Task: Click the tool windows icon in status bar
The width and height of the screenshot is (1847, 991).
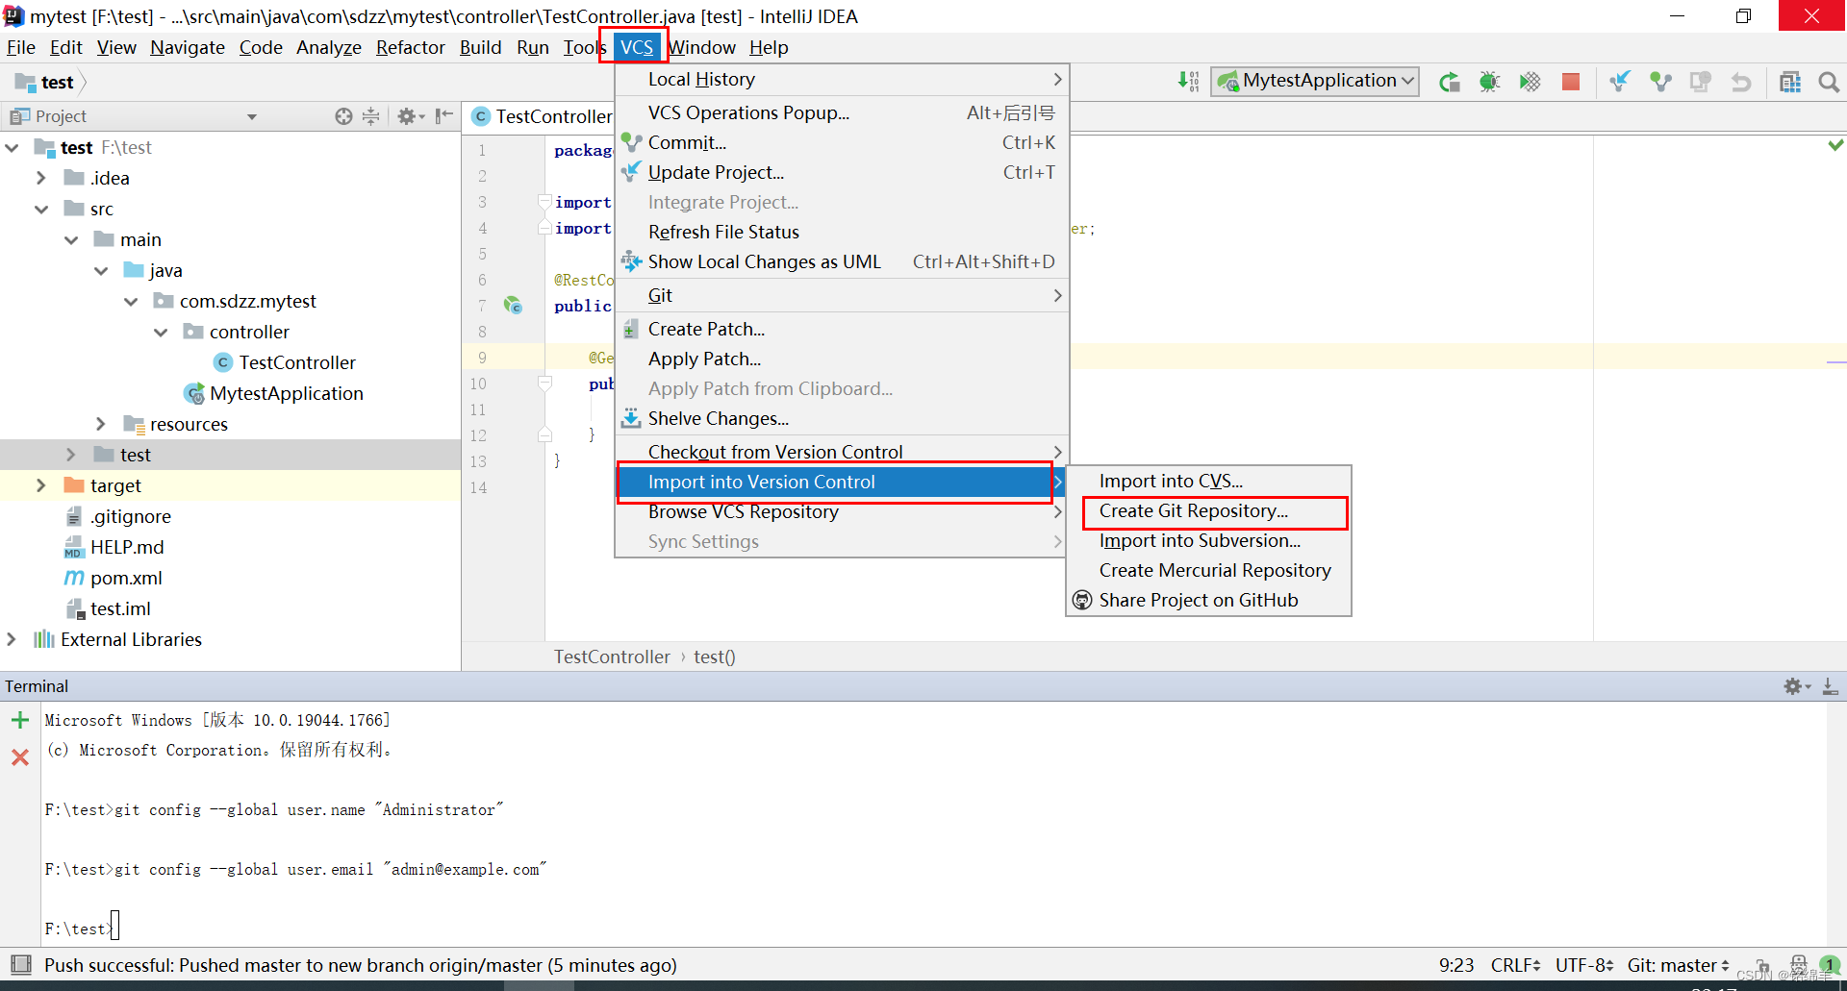Action: 19,964
